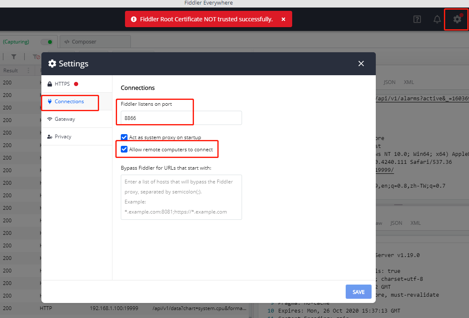This screenshot has height=318, width=469.
Task: Open notifications bell icon
Action: tap(437, 19)
